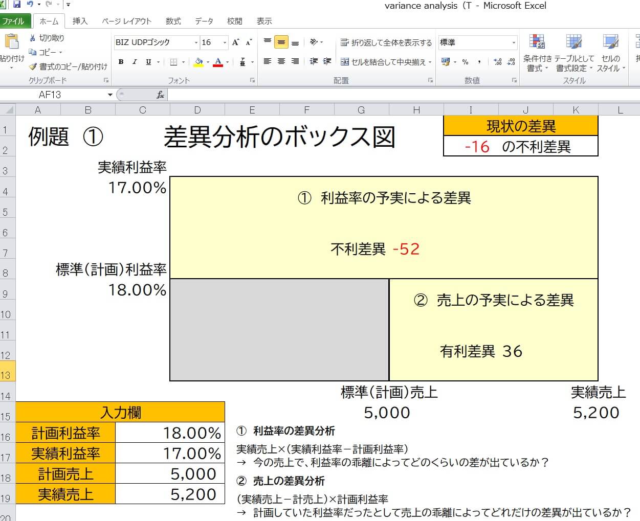Open Merge and Center dropdown arrow

coord(430,62)
